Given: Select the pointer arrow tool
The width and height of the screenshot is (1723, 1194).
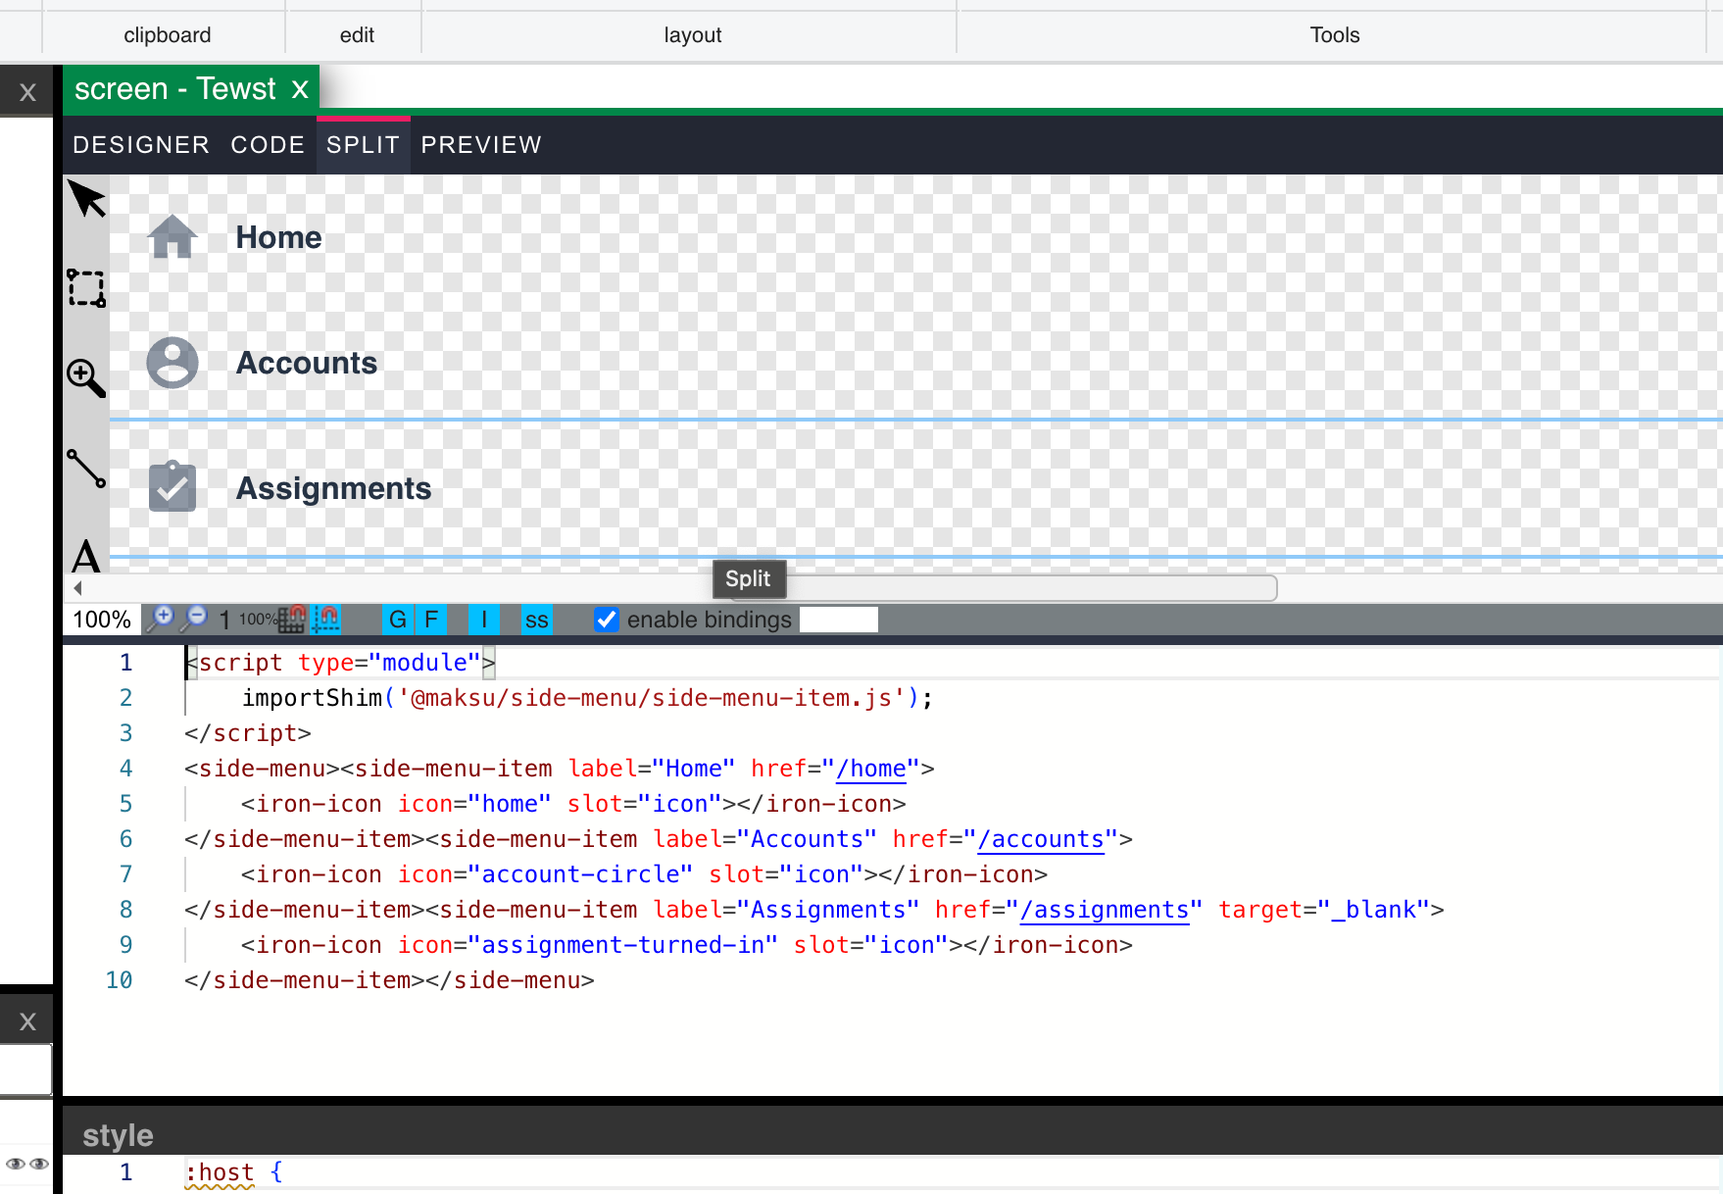Looking at the screenshot, I should pyautogui.click(x=86, y=199).
